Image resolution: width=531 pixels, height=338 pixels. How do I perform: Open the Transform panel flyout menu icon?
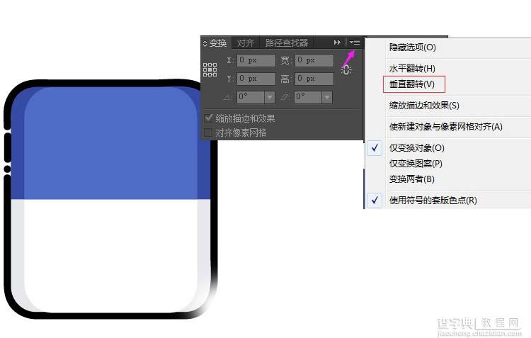pyautogui.click(x=355, y=43)
